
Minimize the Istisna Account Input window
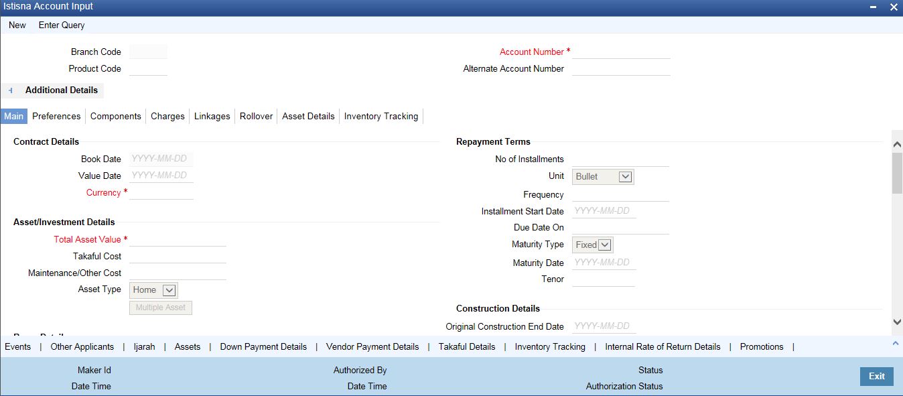tap(873, 7)
